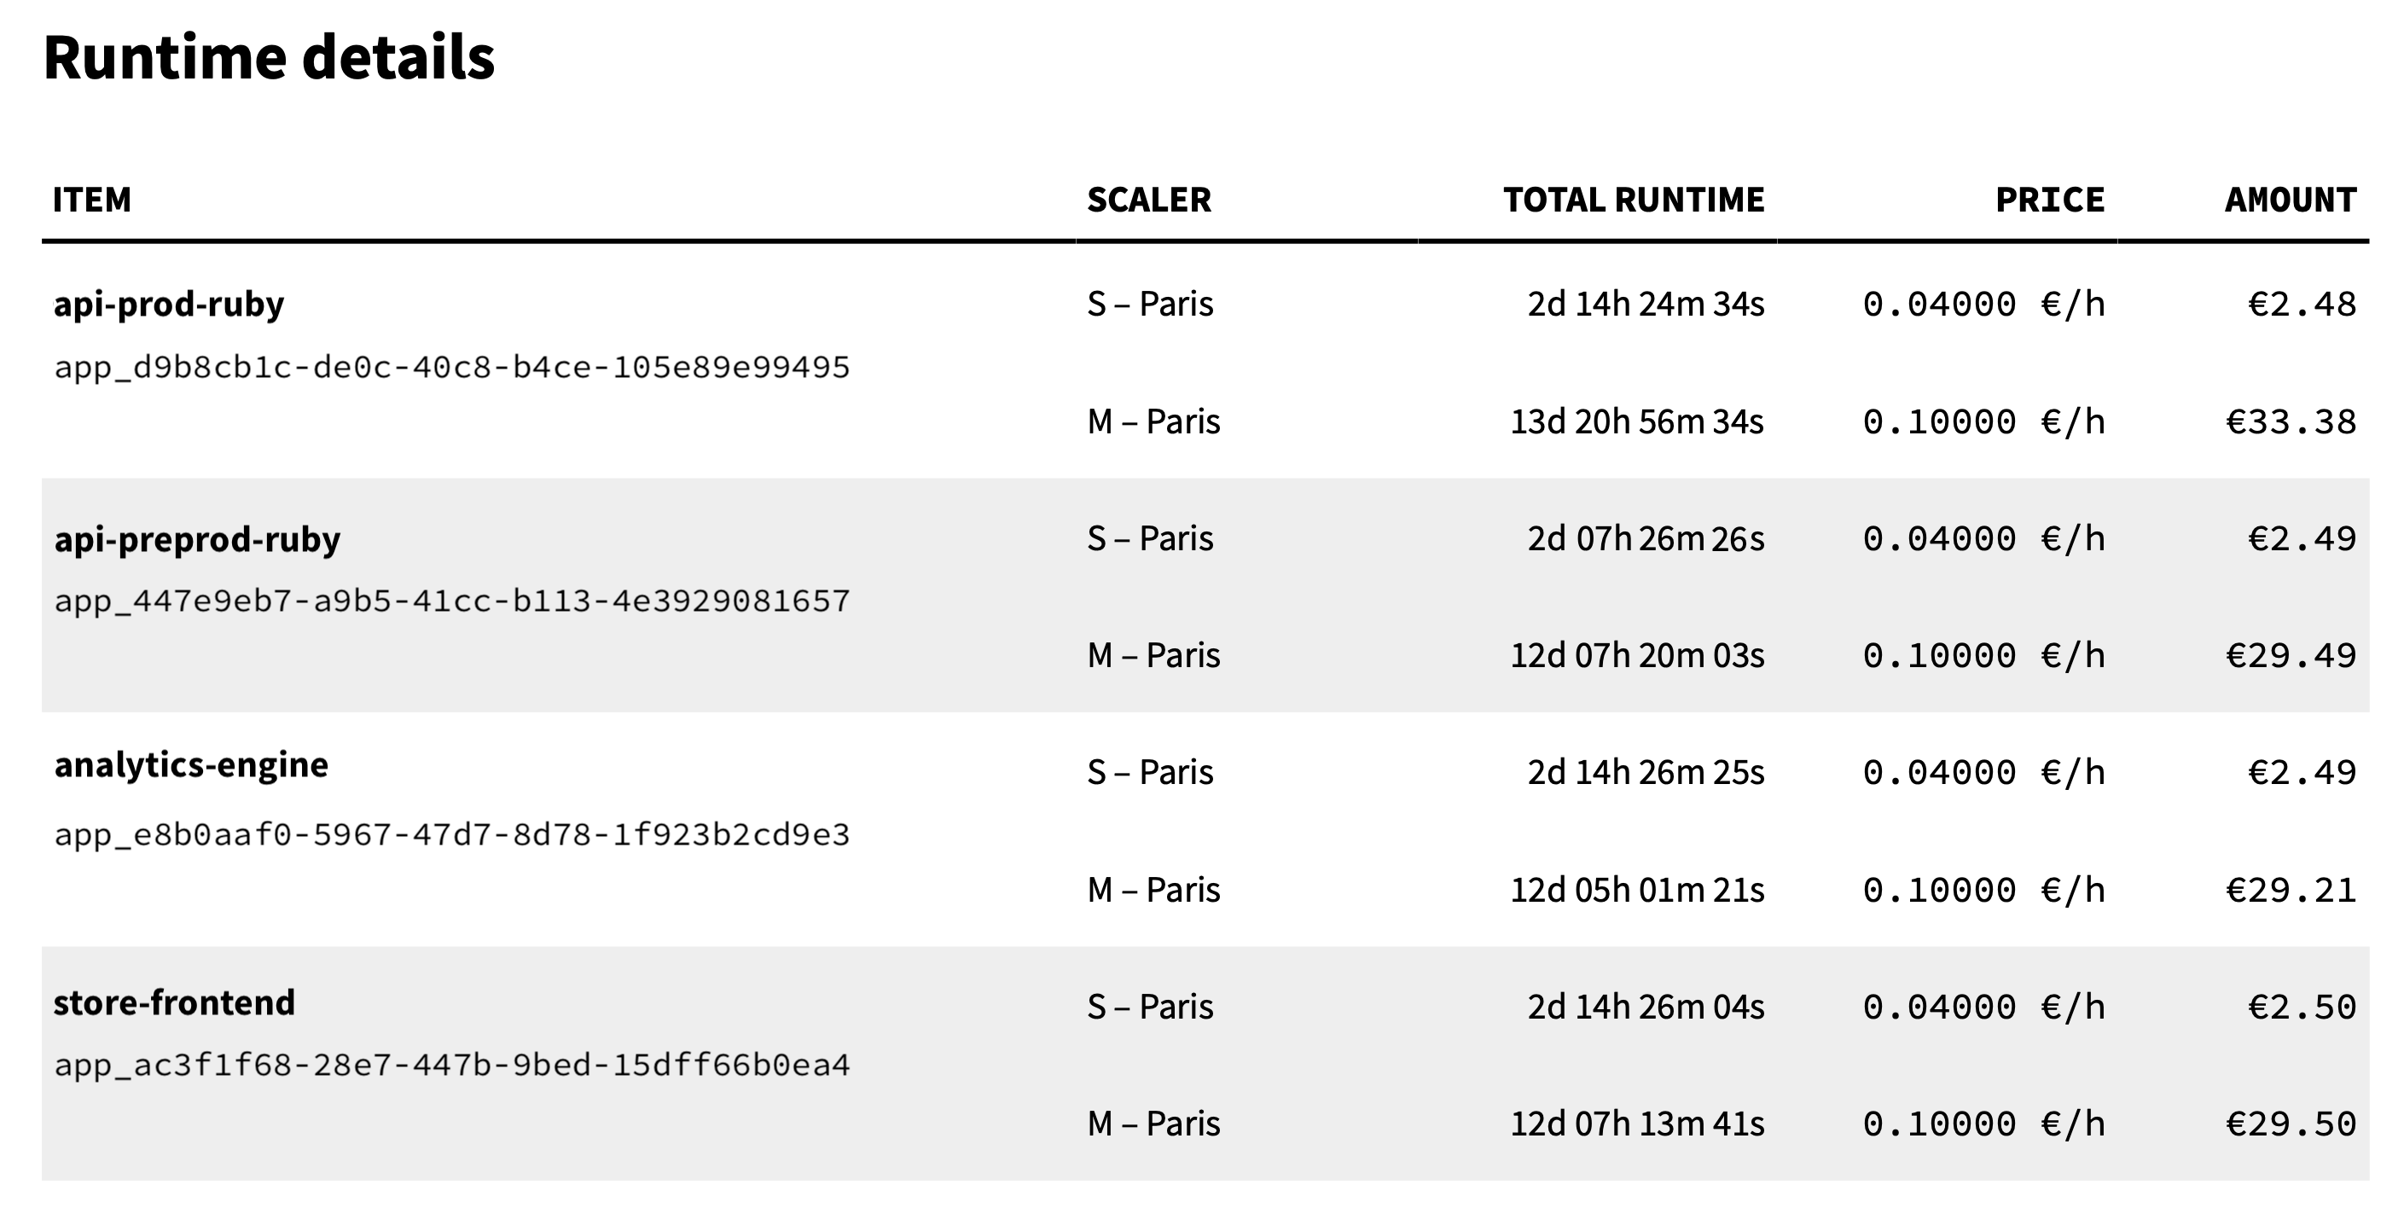Open the api-preprod-ruby app name

pos(197,539)
